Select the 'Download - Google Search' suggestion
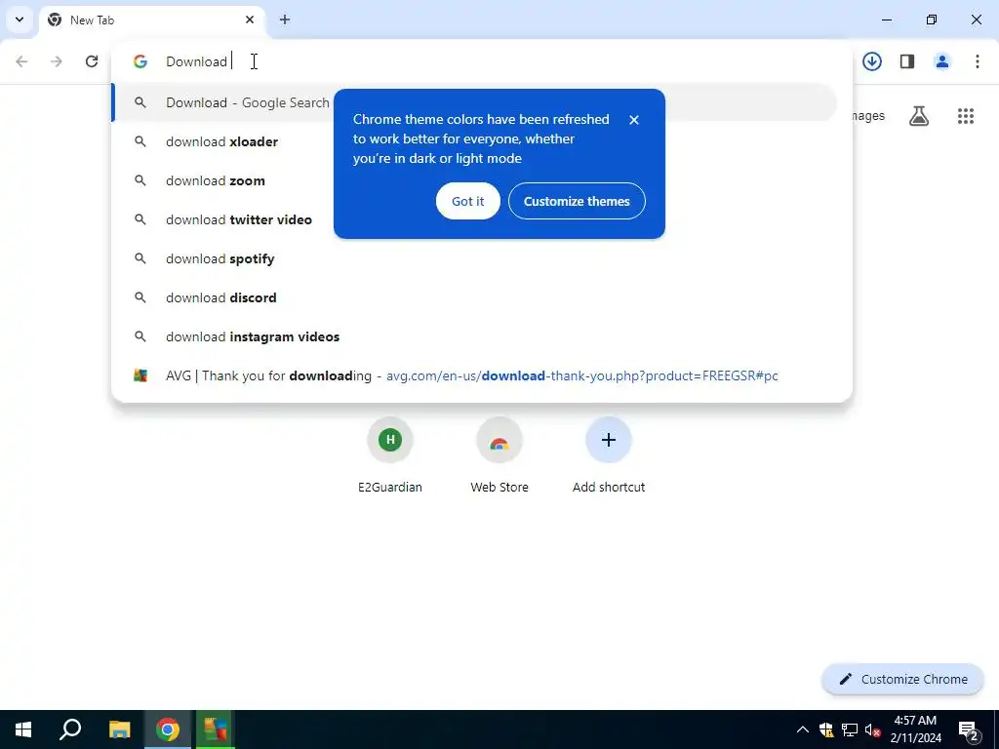 pos(474,102)
